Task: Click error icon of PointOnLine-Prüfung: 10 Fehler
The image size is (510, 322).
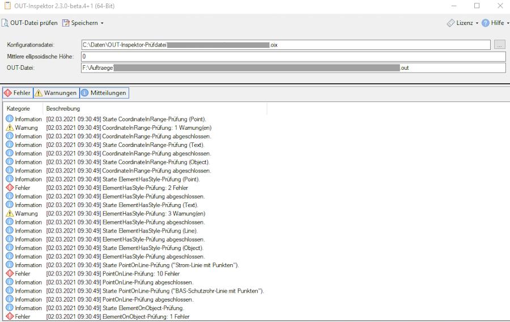Action: point(10,273)
